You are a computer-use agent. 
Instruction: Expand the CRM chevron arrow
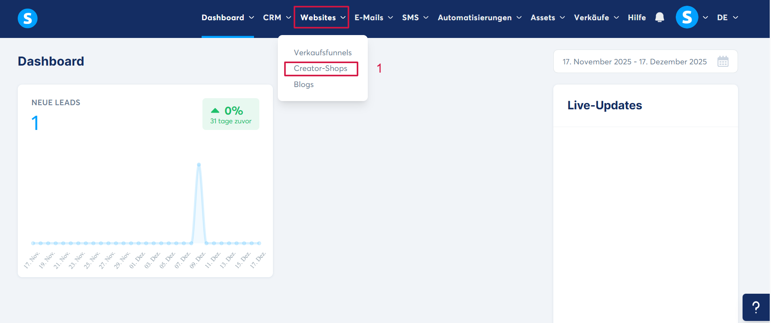click(289, 17)
